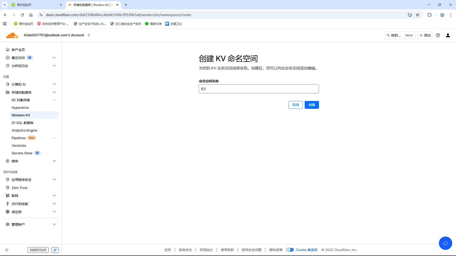456x256 pixels.
Task: Click the browser home icon
Action: pyautogui.click(x=31, y=15)
